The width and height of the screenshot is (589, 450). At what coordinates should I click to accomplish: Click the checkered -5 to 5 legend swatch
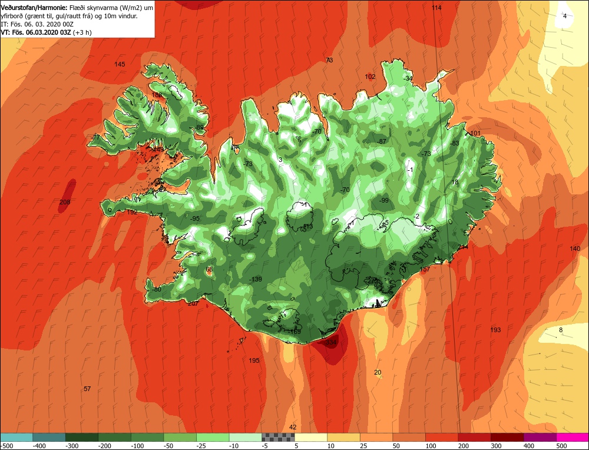point(278,437)
